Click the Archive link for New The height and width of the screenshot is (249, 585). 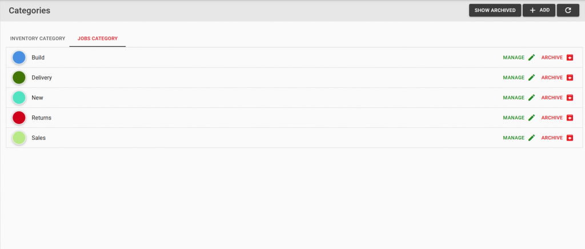(552, 98)
